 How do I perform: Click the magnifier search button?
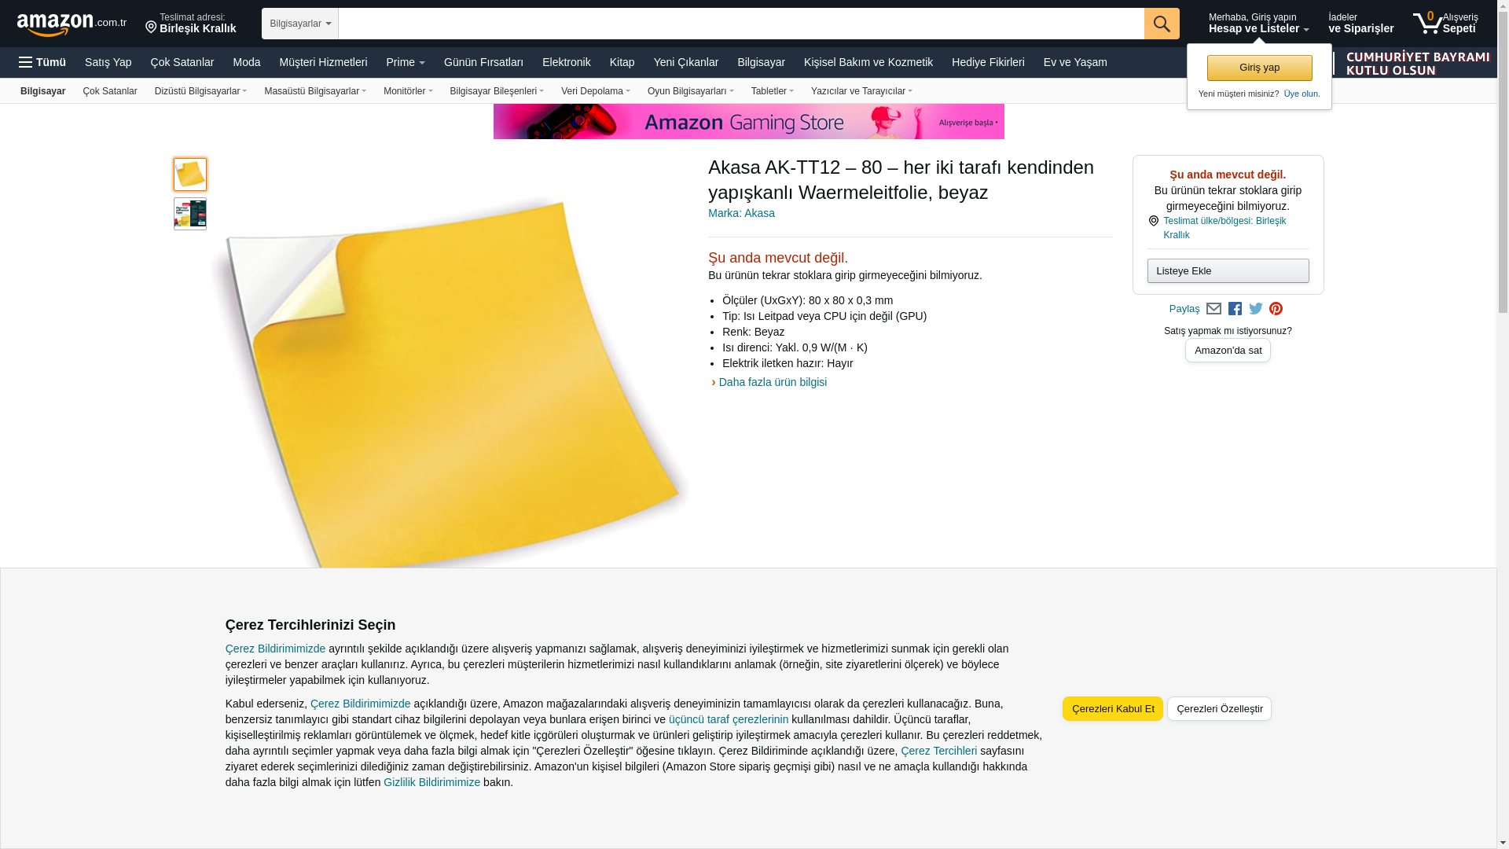click(1162, 24)
